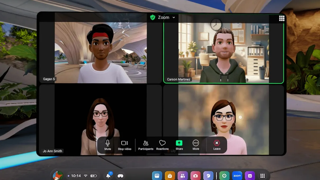The height and width of the screenshot is (180, 320).
Task: Open the blue app icon in dock
Action: [157, 176]
